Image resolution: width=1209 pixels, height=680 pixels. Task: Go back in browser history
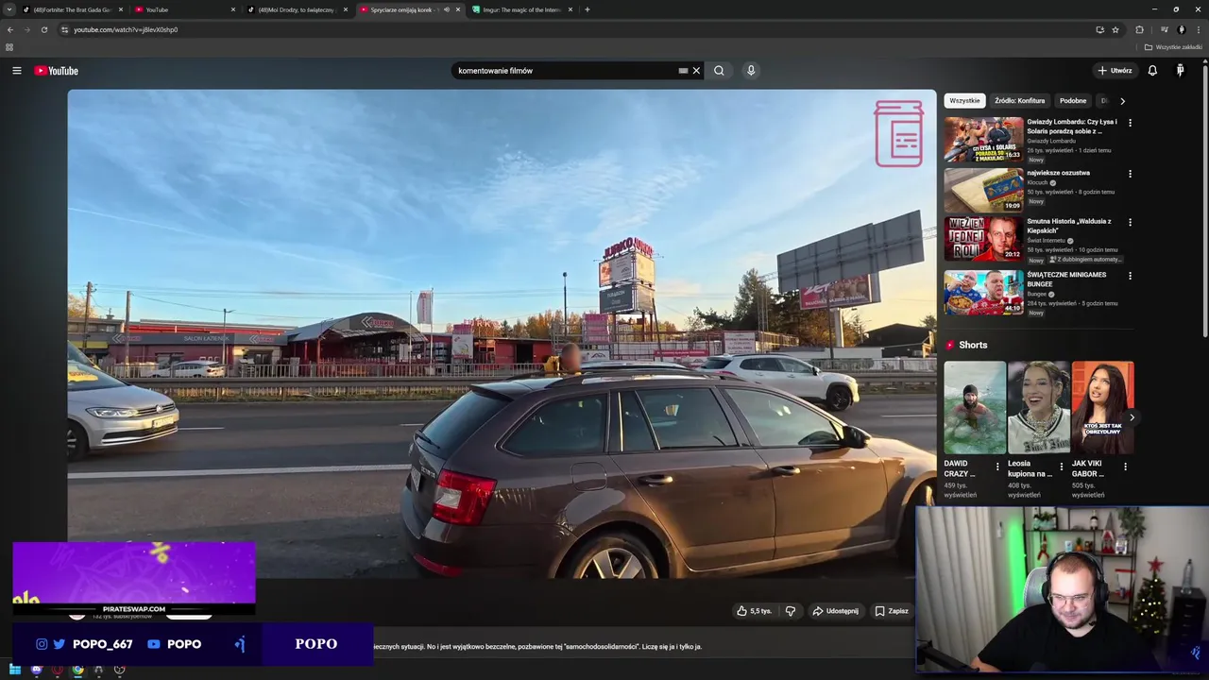click(9, 29)
